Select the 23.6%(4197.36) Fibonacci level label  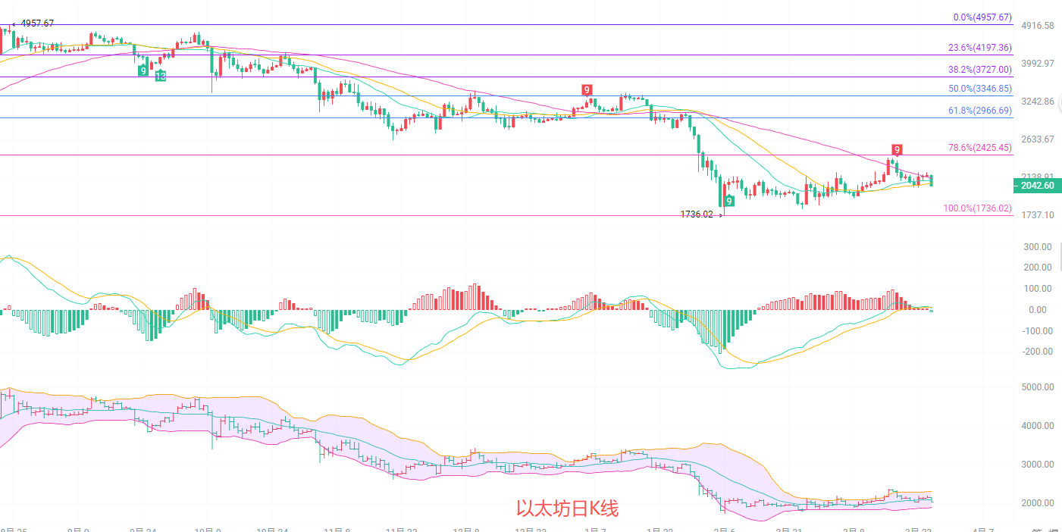click(x=979, y=48)
